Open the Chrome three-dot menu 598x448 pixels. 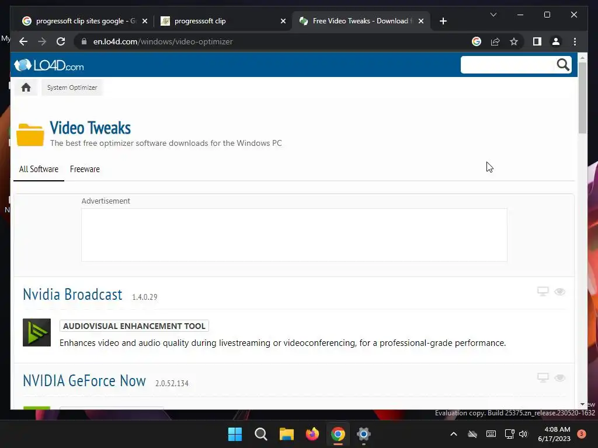[x=575, y=41]
